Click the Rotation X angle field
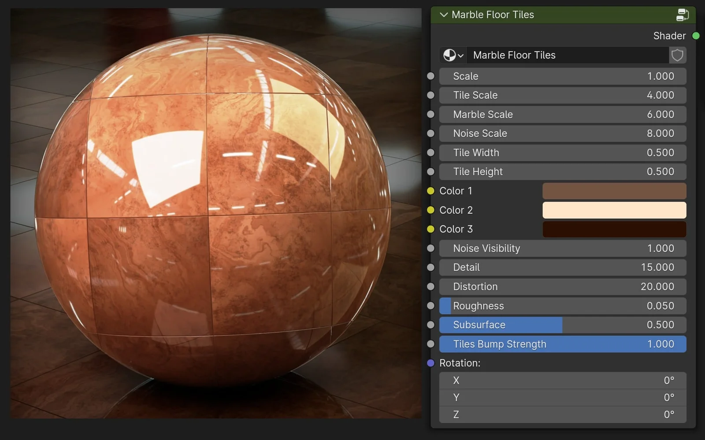705x440 pixels. [x=563, y=380]
